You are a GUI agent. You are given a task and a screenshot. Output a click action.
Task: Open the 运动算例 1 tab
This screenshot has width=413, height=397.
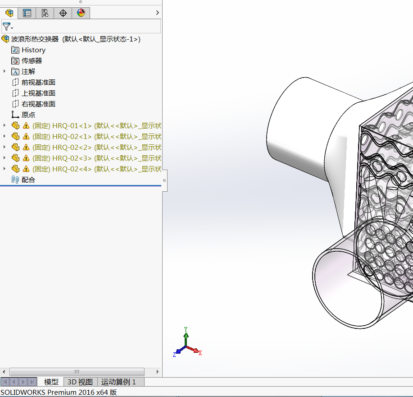(x=118, y=382)
